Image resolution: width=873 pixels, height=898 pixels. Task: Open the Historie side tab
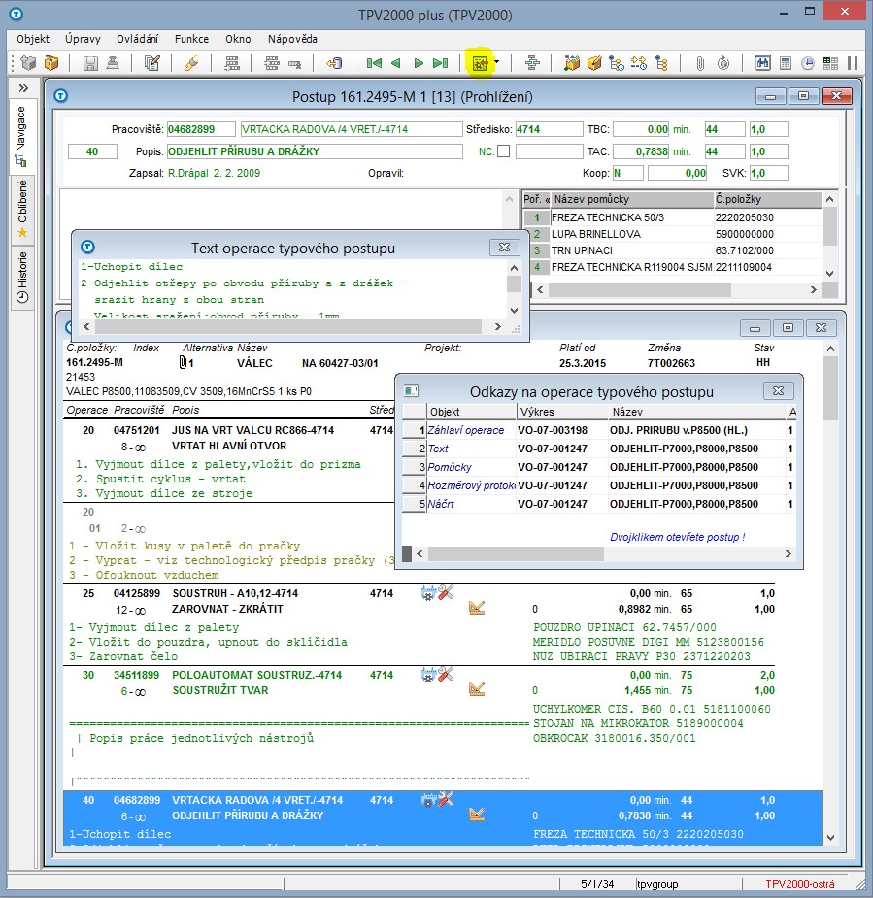[x=22, y=277]
